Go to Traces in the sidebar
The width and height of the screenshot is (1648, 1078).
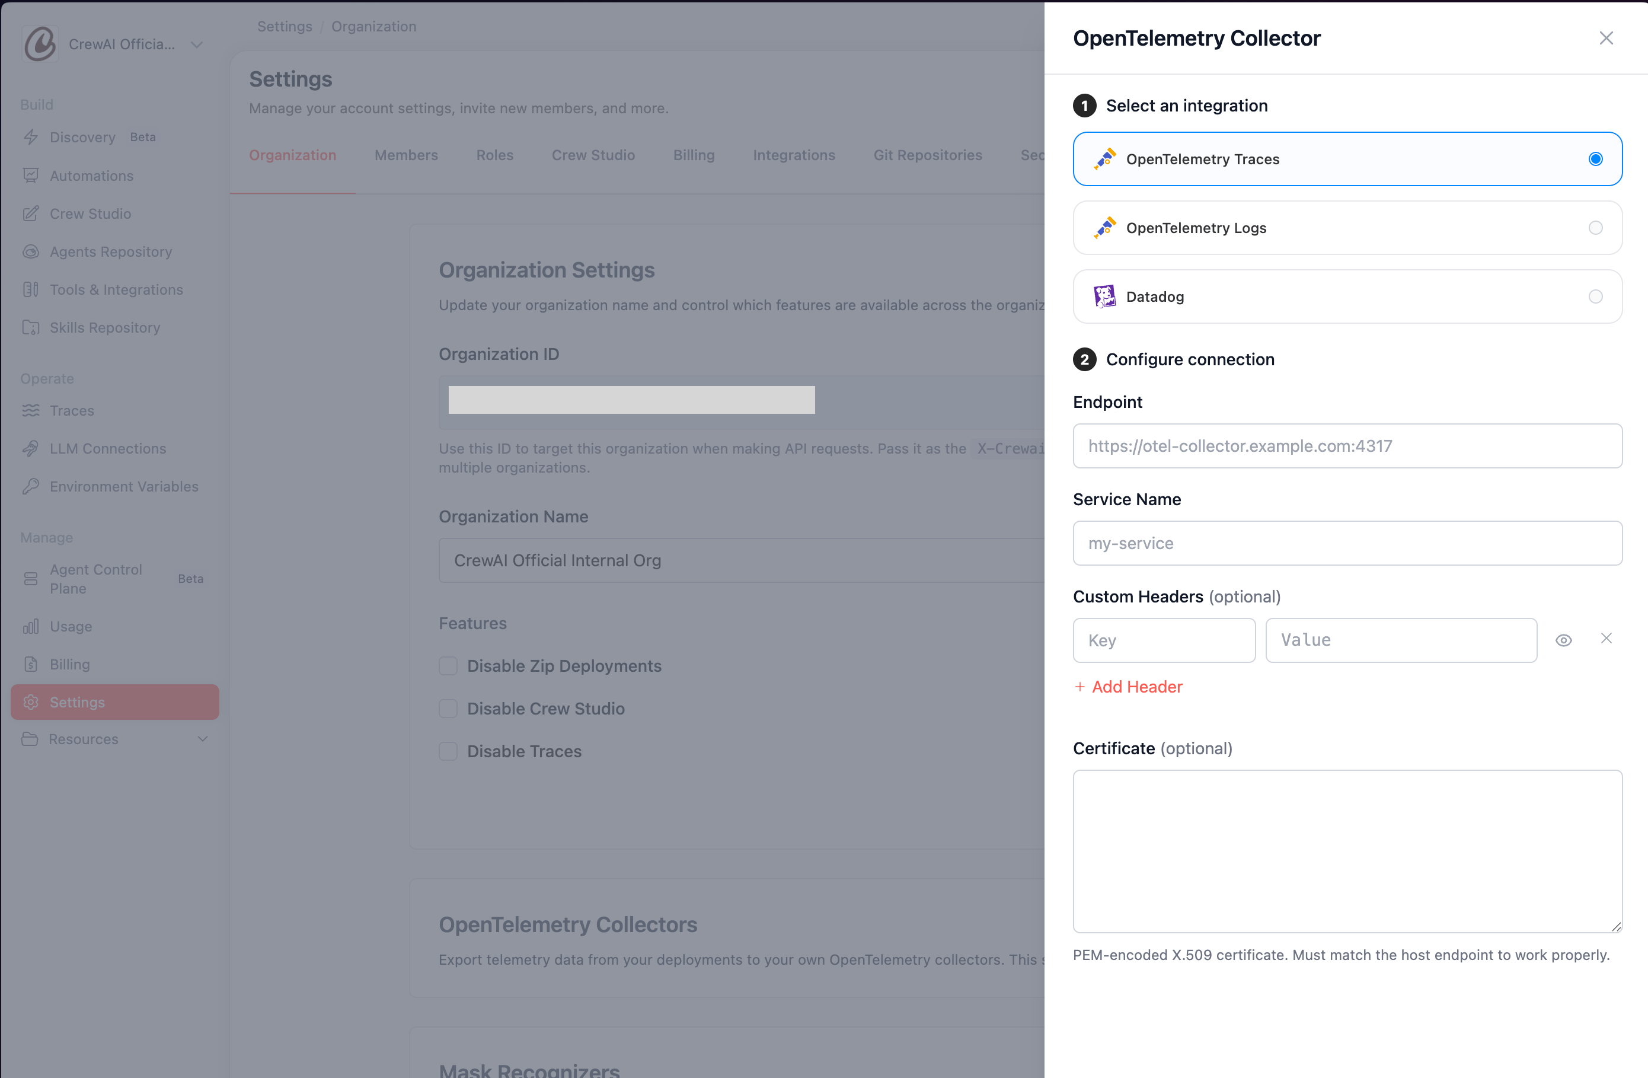[x=115, y=410]
